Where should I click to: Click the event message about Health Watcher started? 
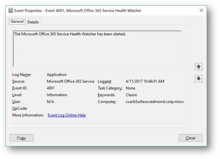pyautogui.click(x=70, y=34)
